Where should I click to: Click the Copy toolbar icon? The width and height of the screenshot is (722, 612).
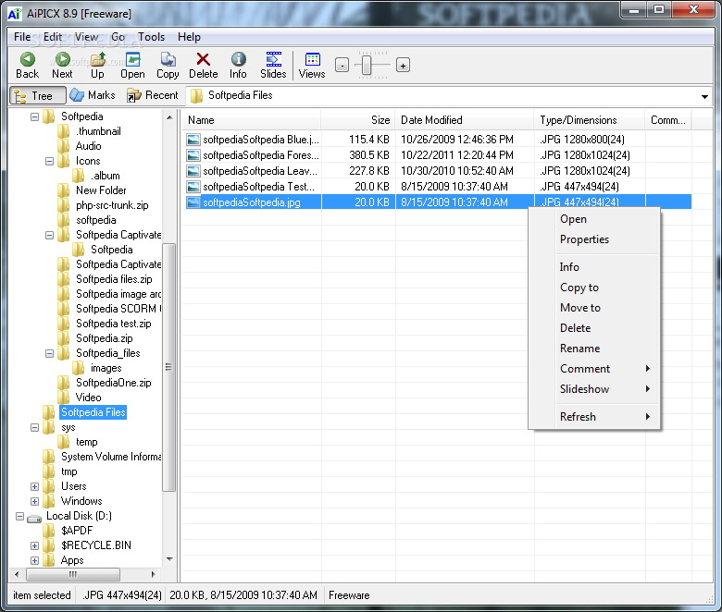tap(168, 65)
